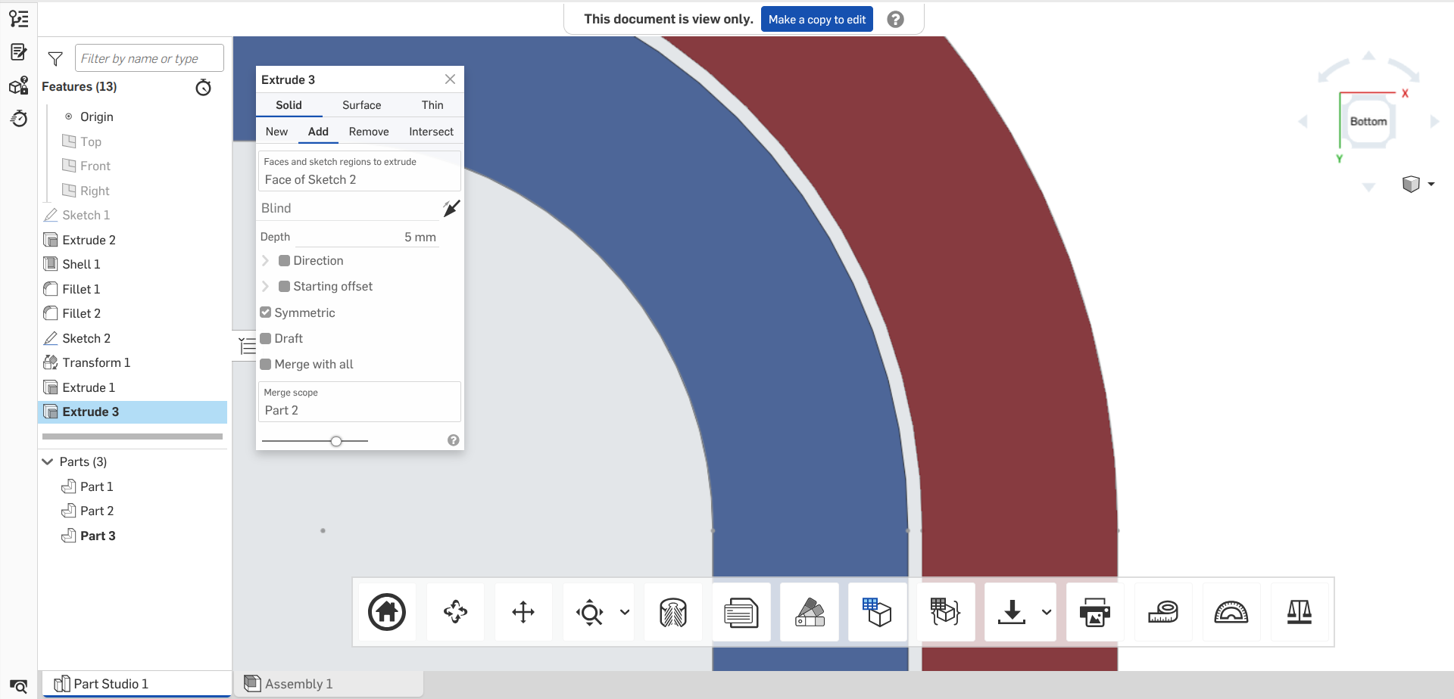
Task: Open the notes panel icon in left sidebar
Action: click(19, 52)
